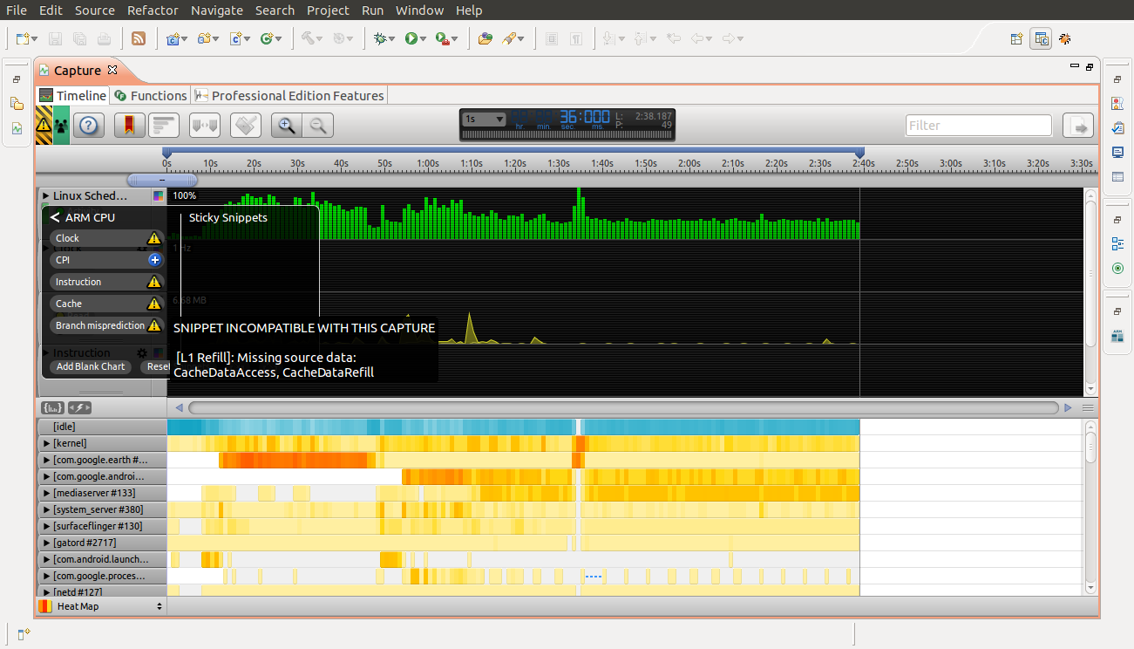Open the Heat Map mode selector
The width and height of the screenshot is (1134, 649).
[100, 606]
